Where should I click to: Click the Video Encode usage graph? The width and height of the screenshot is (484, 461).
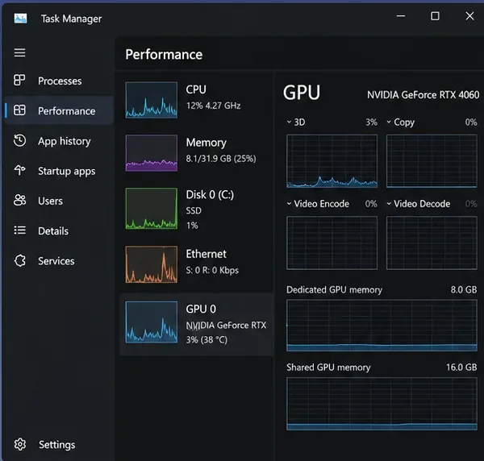[x=332, y=243]
